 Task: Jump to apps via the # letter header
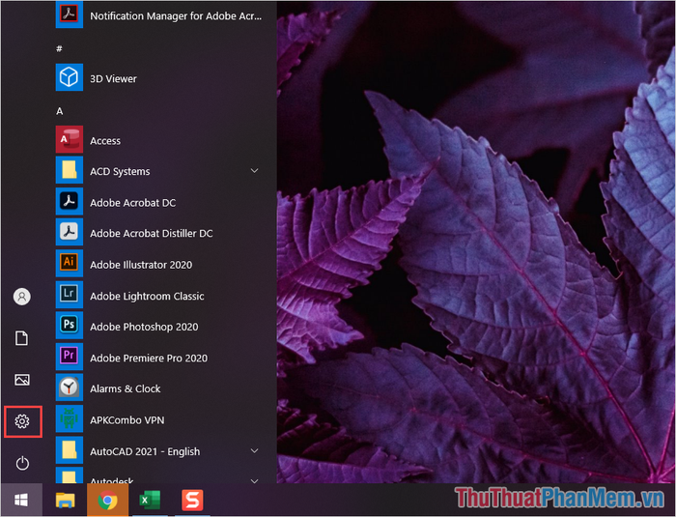tap(59, 48)
